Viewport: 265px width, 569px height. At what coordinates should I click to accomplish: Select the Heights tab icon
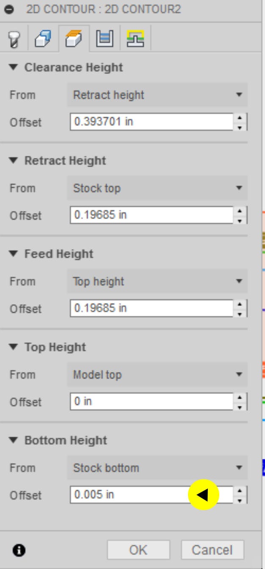click(x=73, y=39)
